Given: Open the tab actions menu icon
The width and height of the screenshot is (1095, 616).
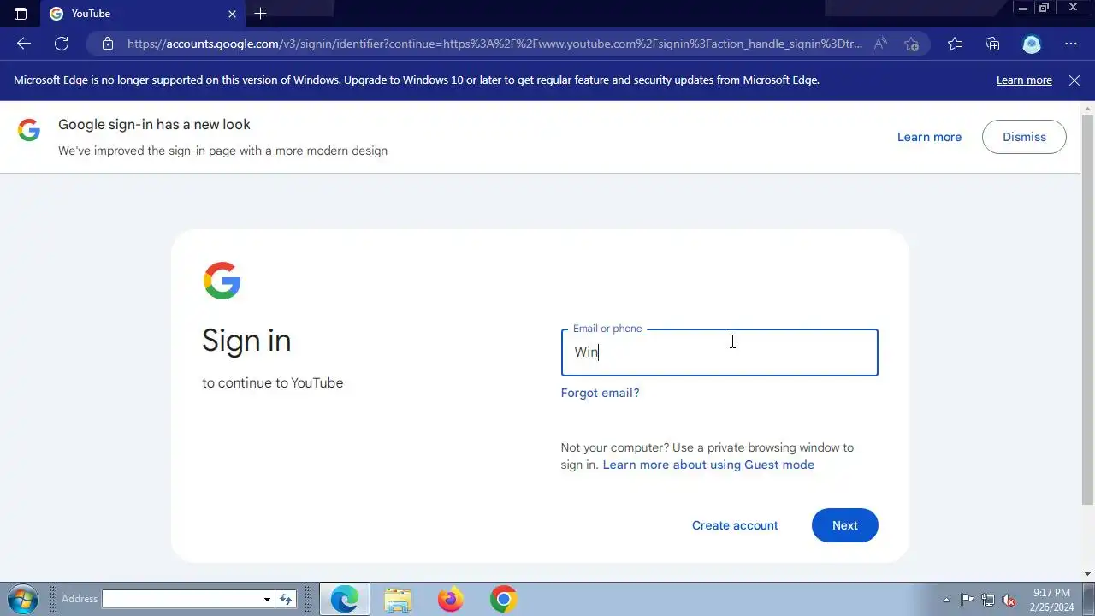Looking at the screenshot, I should pos(21,14).
